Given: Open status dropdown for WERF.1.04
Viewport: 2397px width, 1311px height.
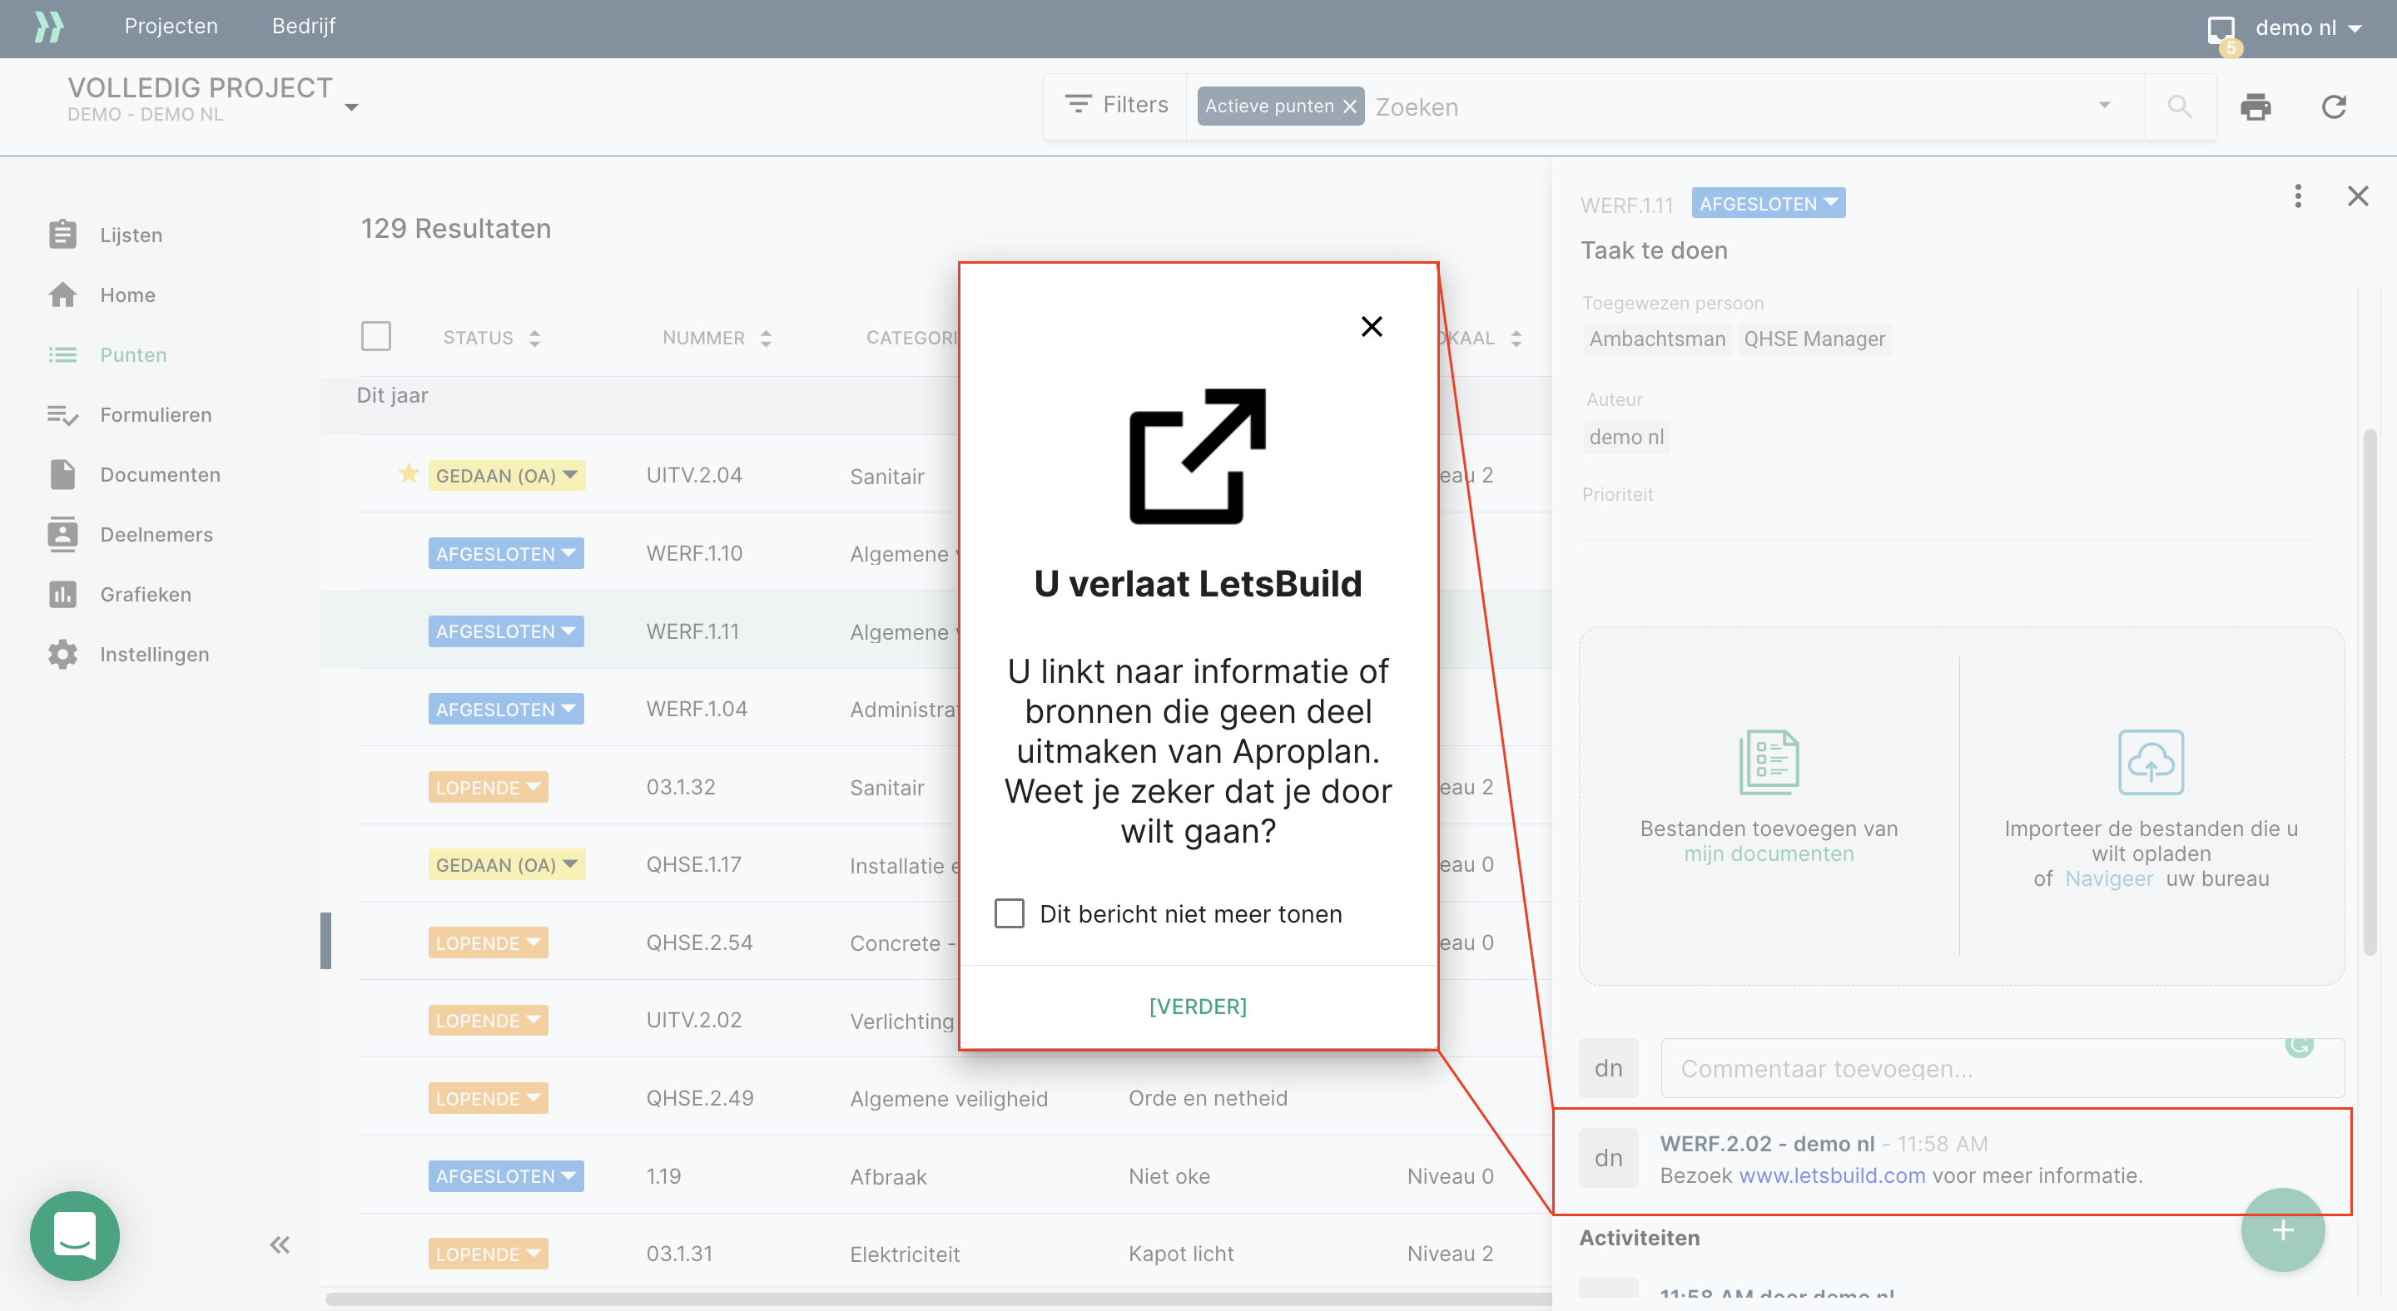Looking at the screenshot, I should coord(506,710).
